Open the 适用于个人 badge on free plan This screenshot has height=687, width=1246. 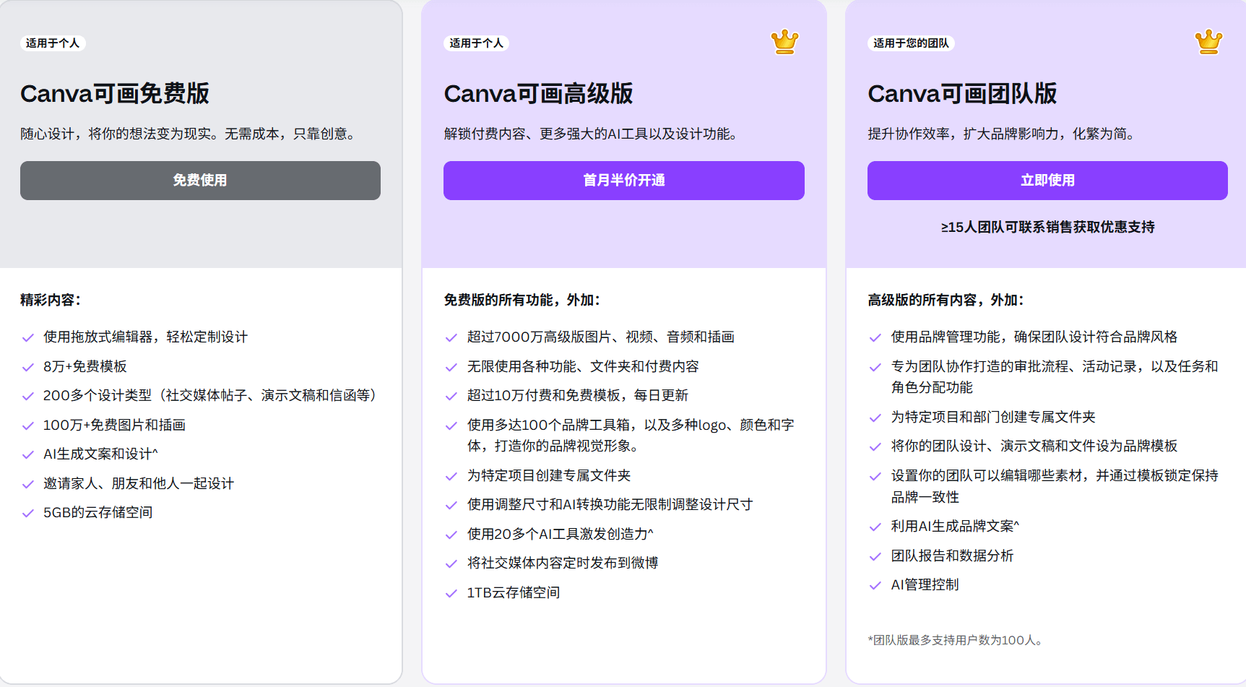53,43
